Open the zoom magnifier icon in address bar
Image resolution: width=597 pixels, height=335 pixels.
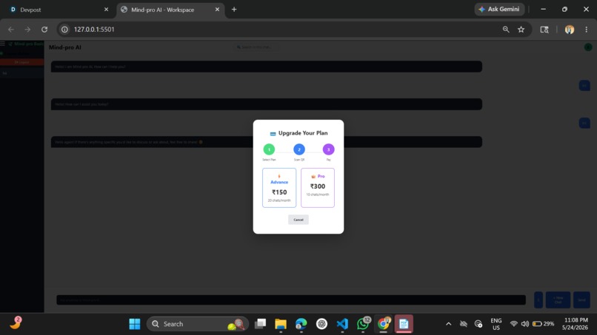point(506,30)
